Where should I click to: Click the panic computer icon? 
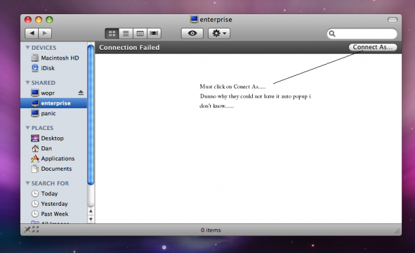point(35,113)
